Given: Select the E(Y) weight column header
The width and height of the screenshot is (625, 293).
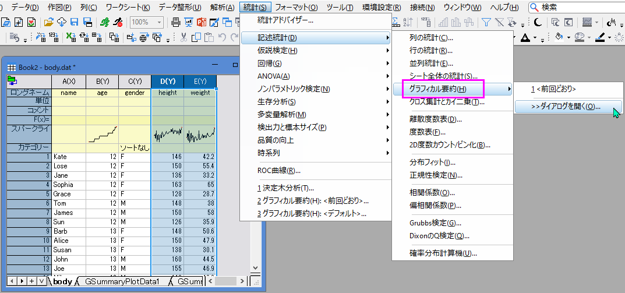Looking at the screenshot, I should 200,81.
